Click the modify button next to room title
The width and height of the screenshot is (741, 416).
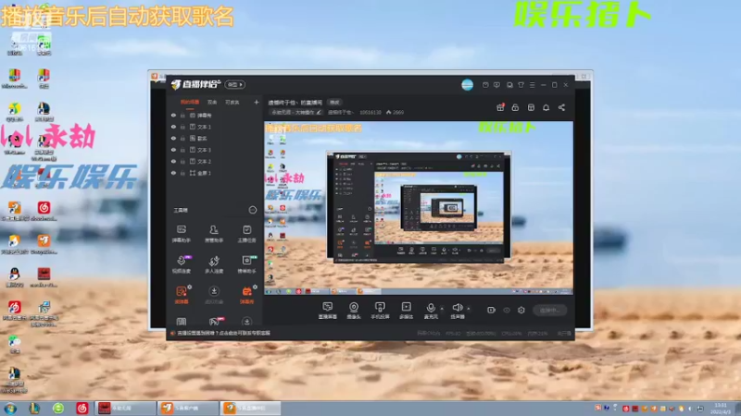click(x=334, y=103)
